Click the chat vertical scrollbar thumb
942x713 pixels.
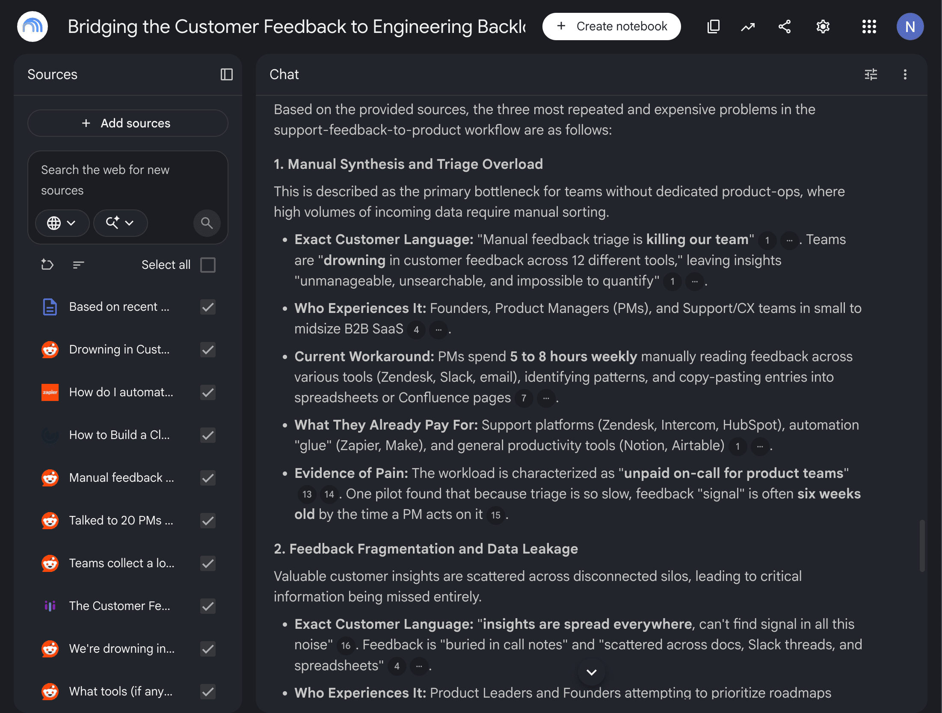click(x=922, y=546)
